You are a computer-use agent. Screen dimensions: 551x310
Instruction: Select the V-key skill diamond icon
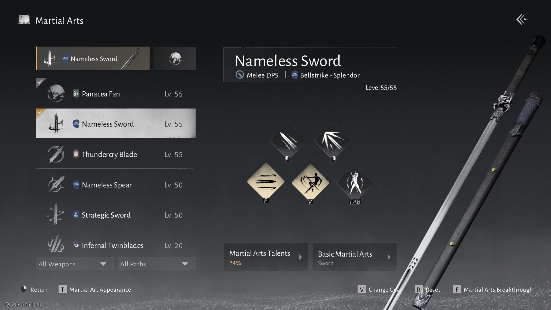pos(310,183)
